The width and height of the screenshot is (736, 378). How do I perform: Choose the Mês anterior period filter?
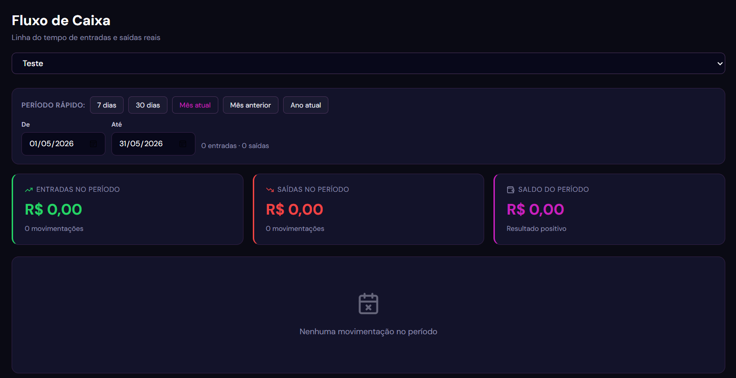(250, 105)
